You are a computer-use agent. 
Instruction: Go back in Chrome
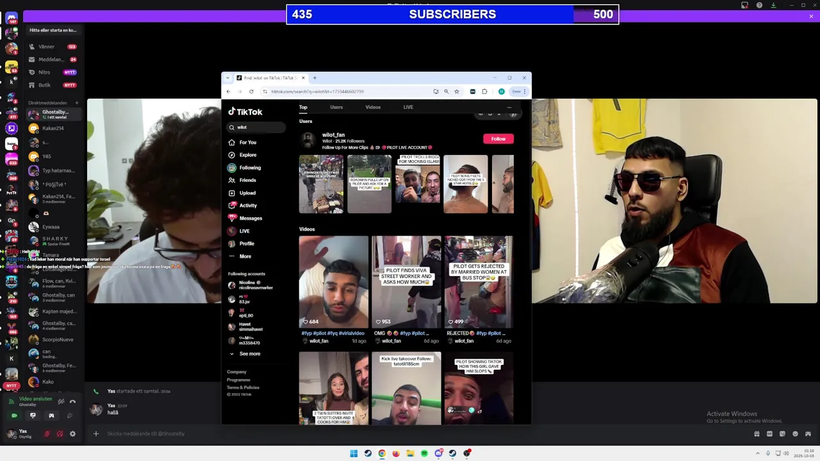pos(228,92)
